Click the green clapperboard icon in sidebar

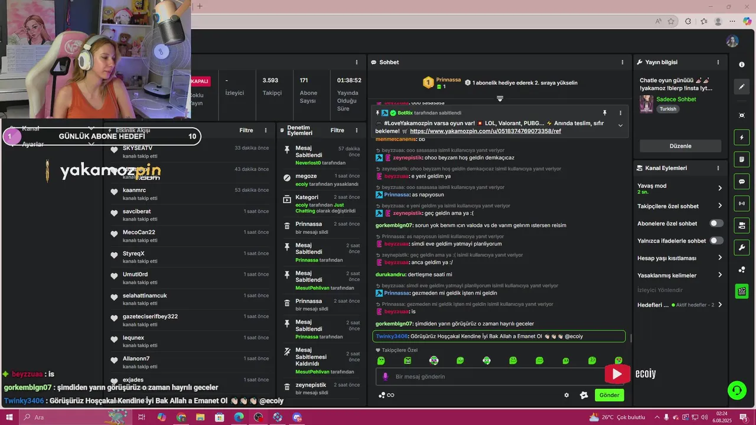tap(742, 291)
